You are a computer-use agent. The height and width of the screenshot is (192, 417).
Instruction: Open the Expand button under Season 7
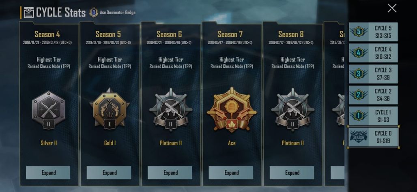[231, 173]
